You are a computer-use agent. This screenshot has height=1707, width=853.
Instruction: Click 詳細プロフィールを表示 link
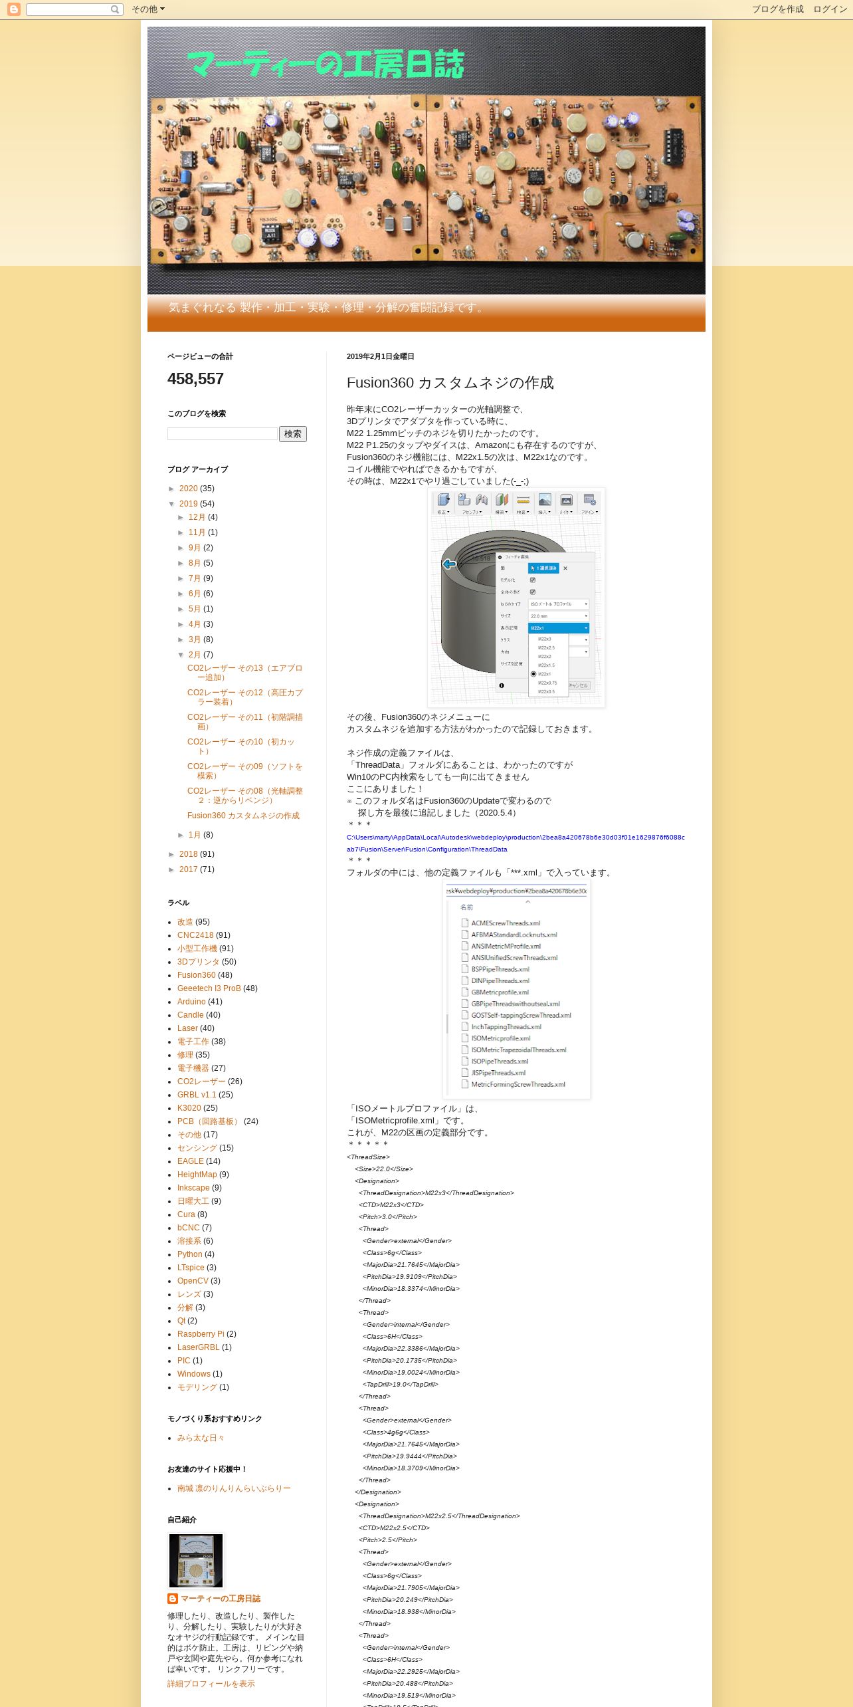[x=211, y=1684]
